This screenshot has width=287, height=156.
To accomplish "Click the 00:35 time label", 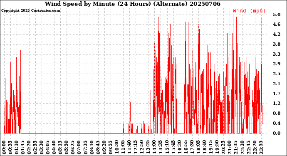I will coord(10,148).
